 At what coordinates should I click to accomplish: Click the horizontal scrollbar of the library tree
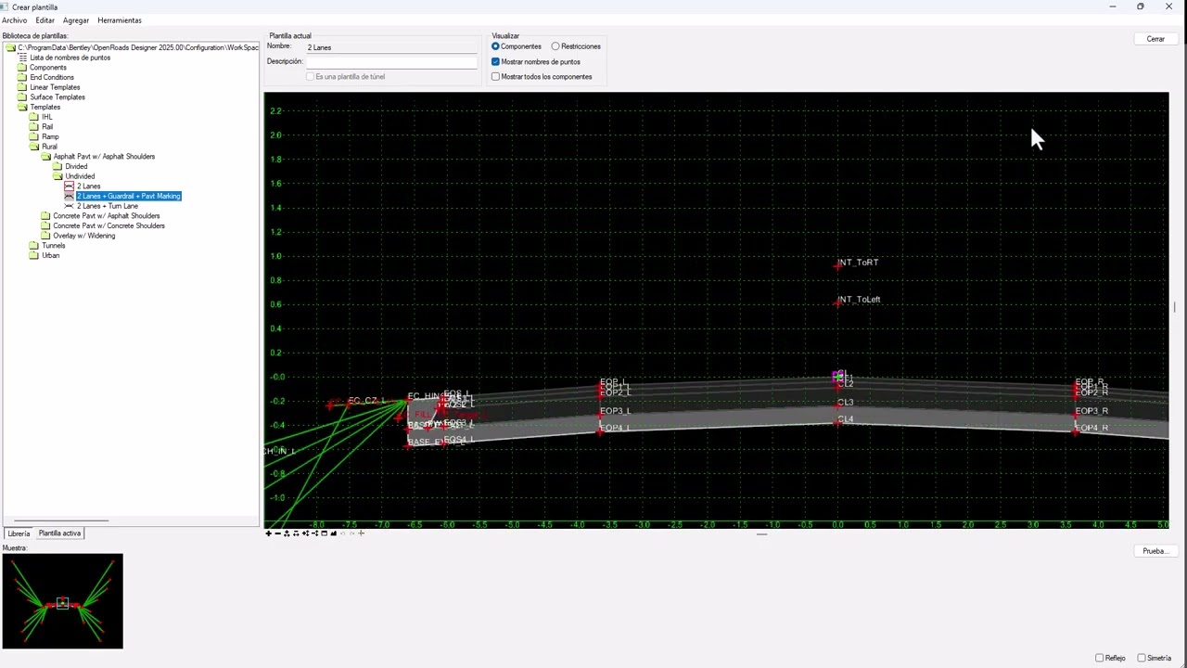61,520
